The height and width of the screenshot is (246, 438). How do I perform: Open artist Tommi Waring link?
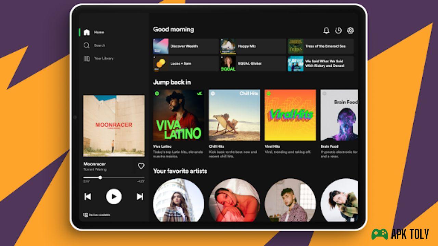95,169
